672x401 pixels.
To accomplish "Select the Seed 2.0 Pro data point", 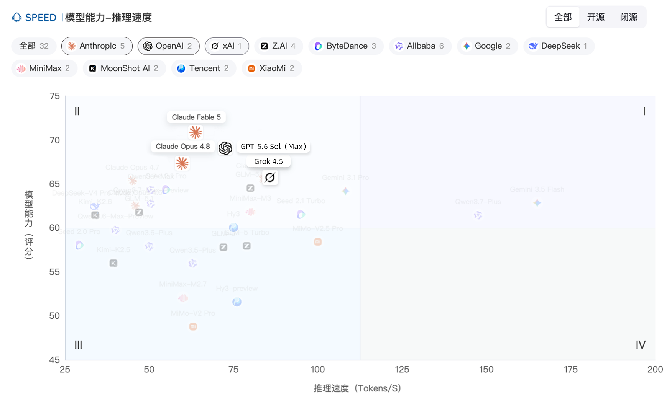I will [79, 245].
